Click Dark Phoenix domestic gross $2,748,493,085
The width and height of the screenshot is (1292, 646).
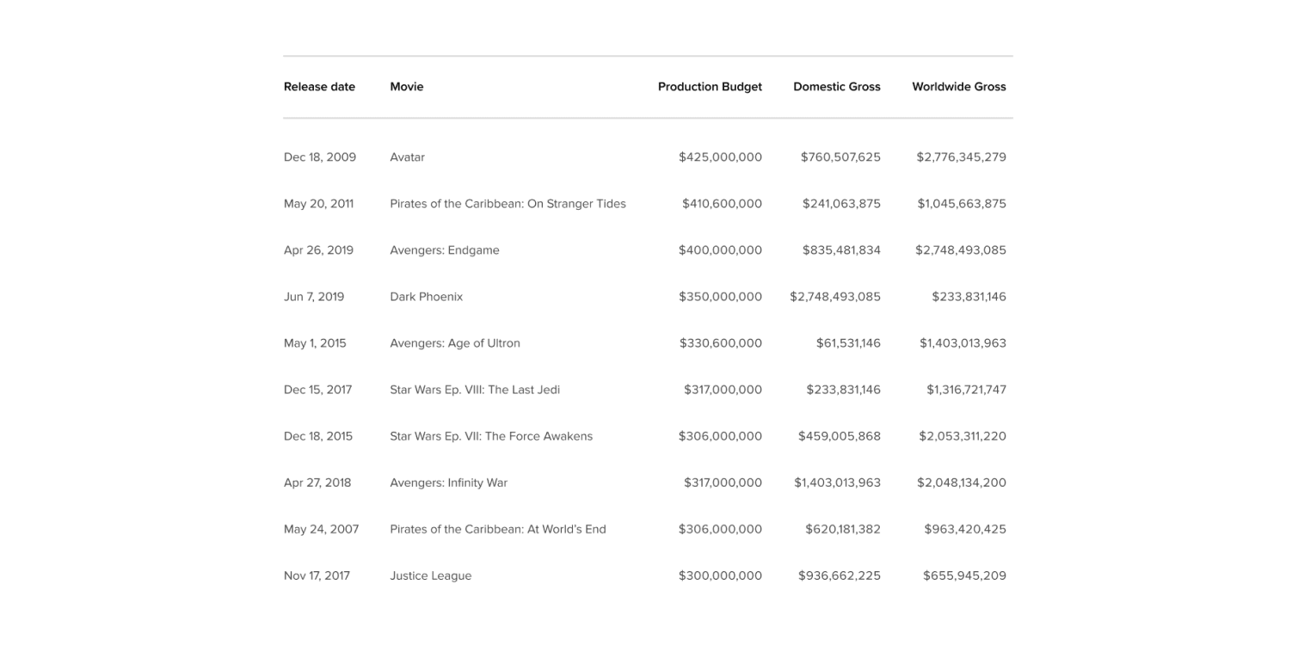(x=835, y=297)
